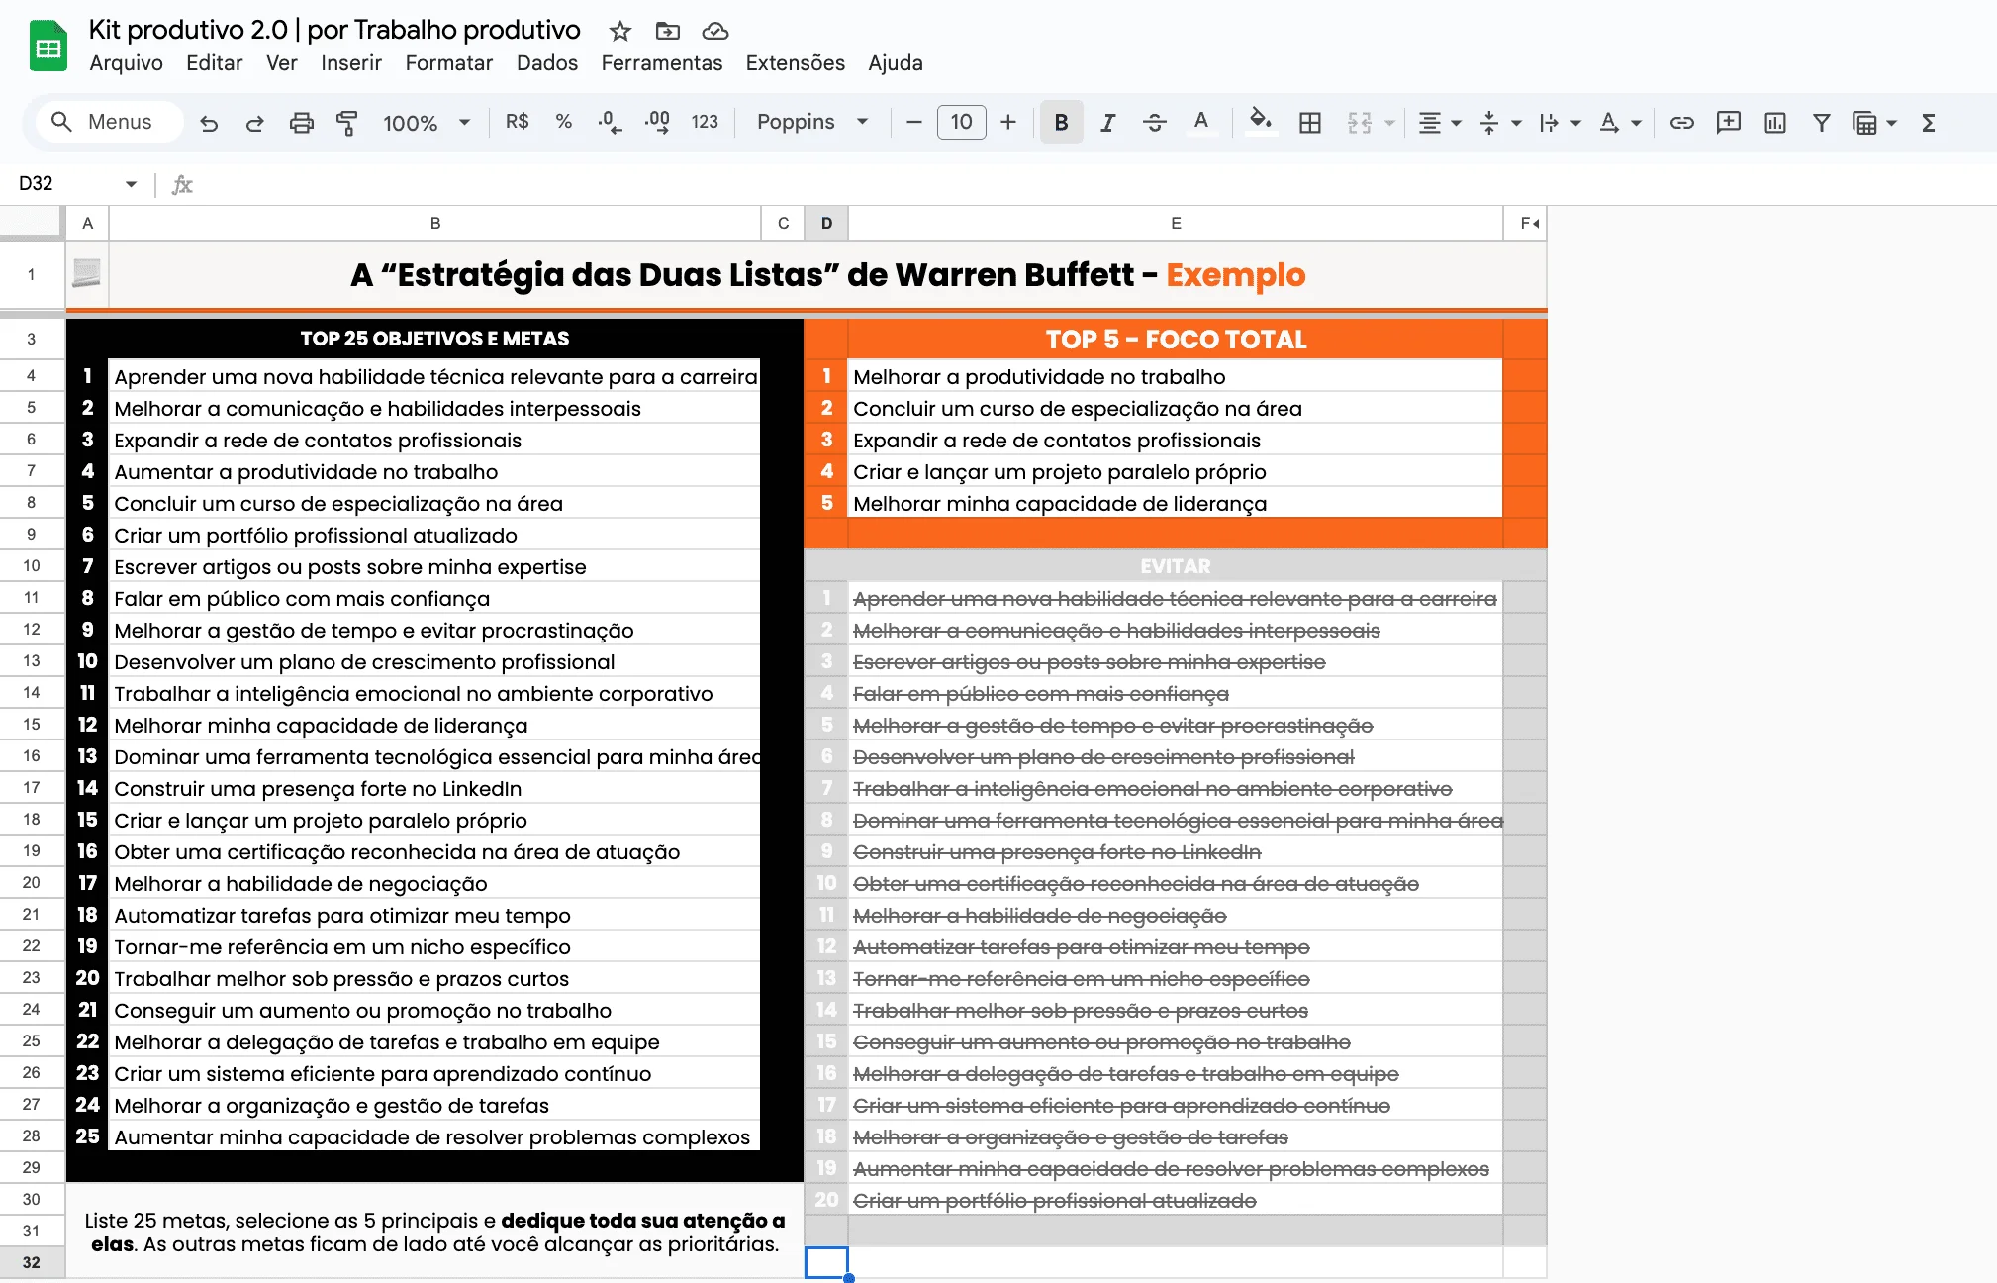Open the Formatar menu
Screen dimensions: 1997x1283
(448, 63)
